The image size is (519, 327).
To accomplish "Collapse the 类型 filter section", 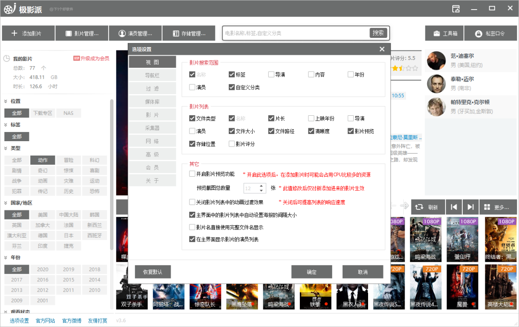I will [x=6, y=148].
